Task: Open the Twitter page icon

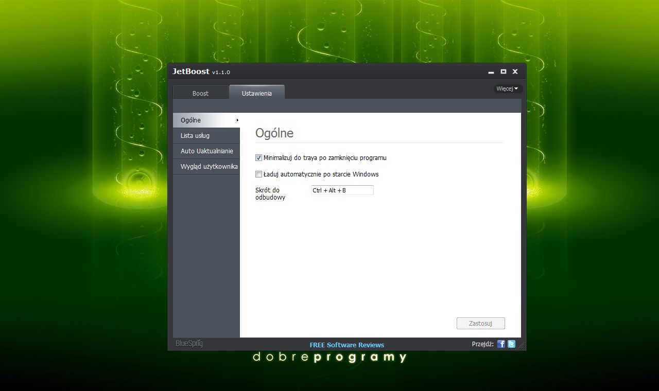Action: [511, 344]
